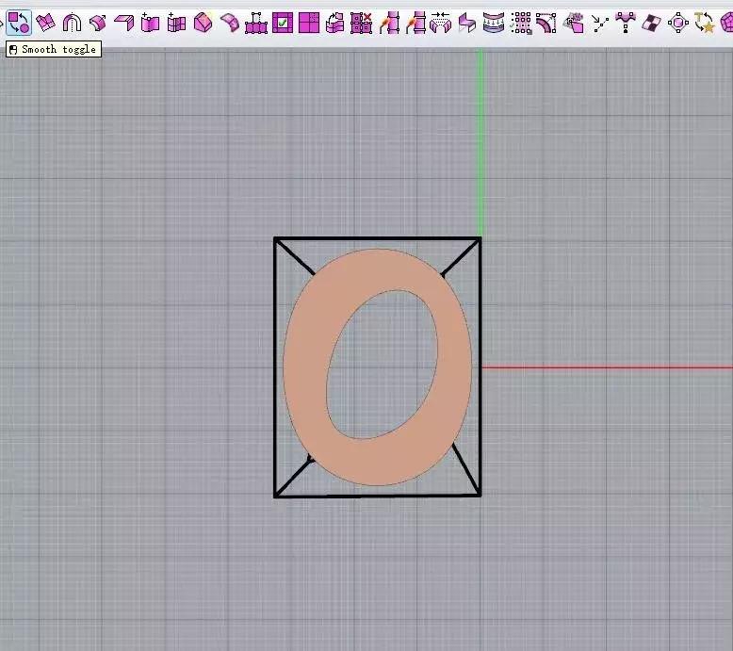
Task: Select the add-face icon with plus sign
Action: (x=150, y=22)
